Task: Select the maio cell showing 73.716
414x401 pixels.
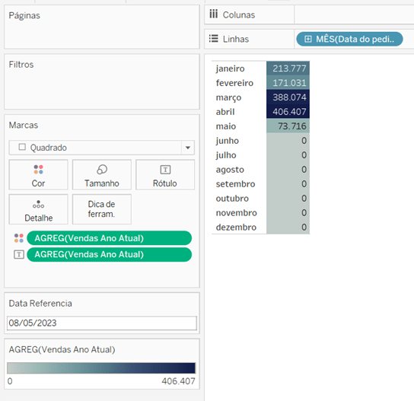Action: (288, 126)
